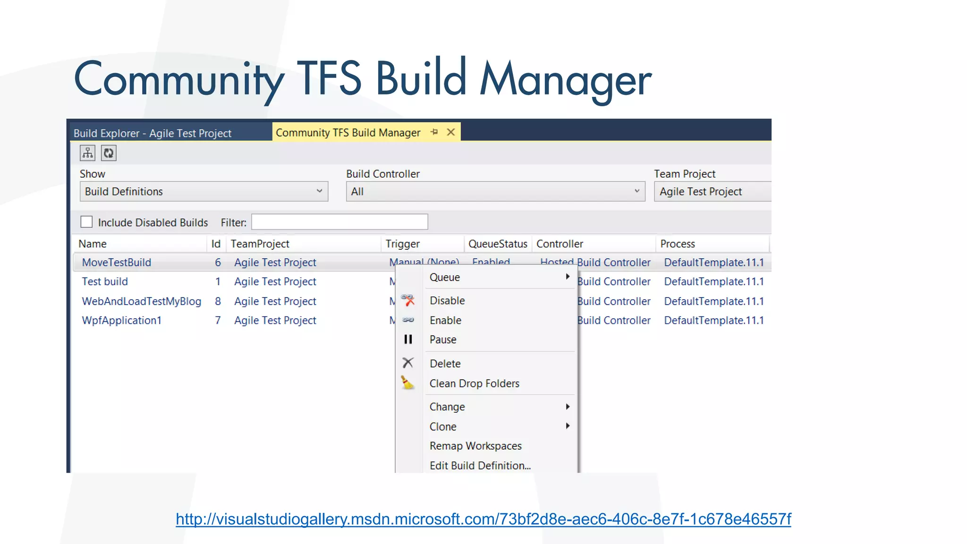Click Id 8 in WebAndLoadTestMyBlog row

tap(218, 301)
